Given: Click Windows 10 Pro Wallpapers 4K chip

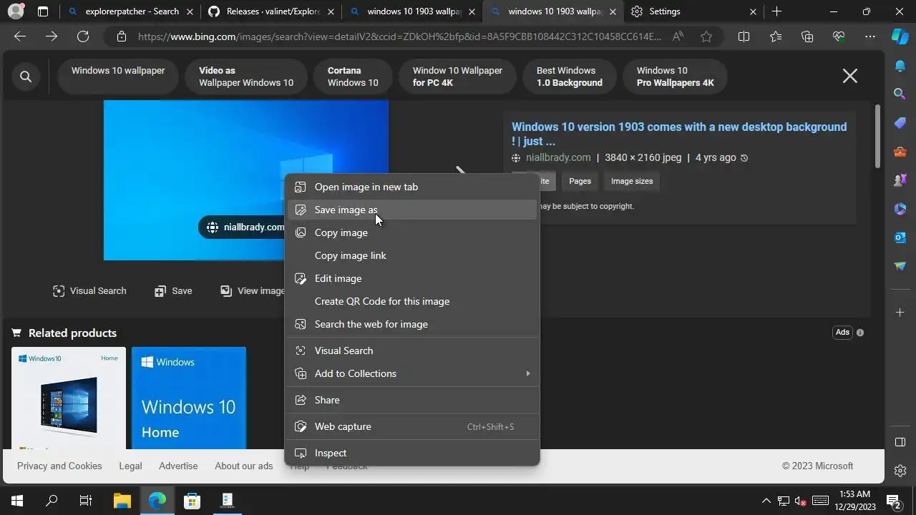Looking at the screenshot, I should (x=676, y=77).
